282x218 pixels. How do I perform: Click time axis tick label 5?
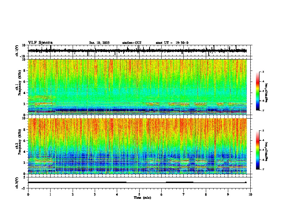(x=139, y=194)
